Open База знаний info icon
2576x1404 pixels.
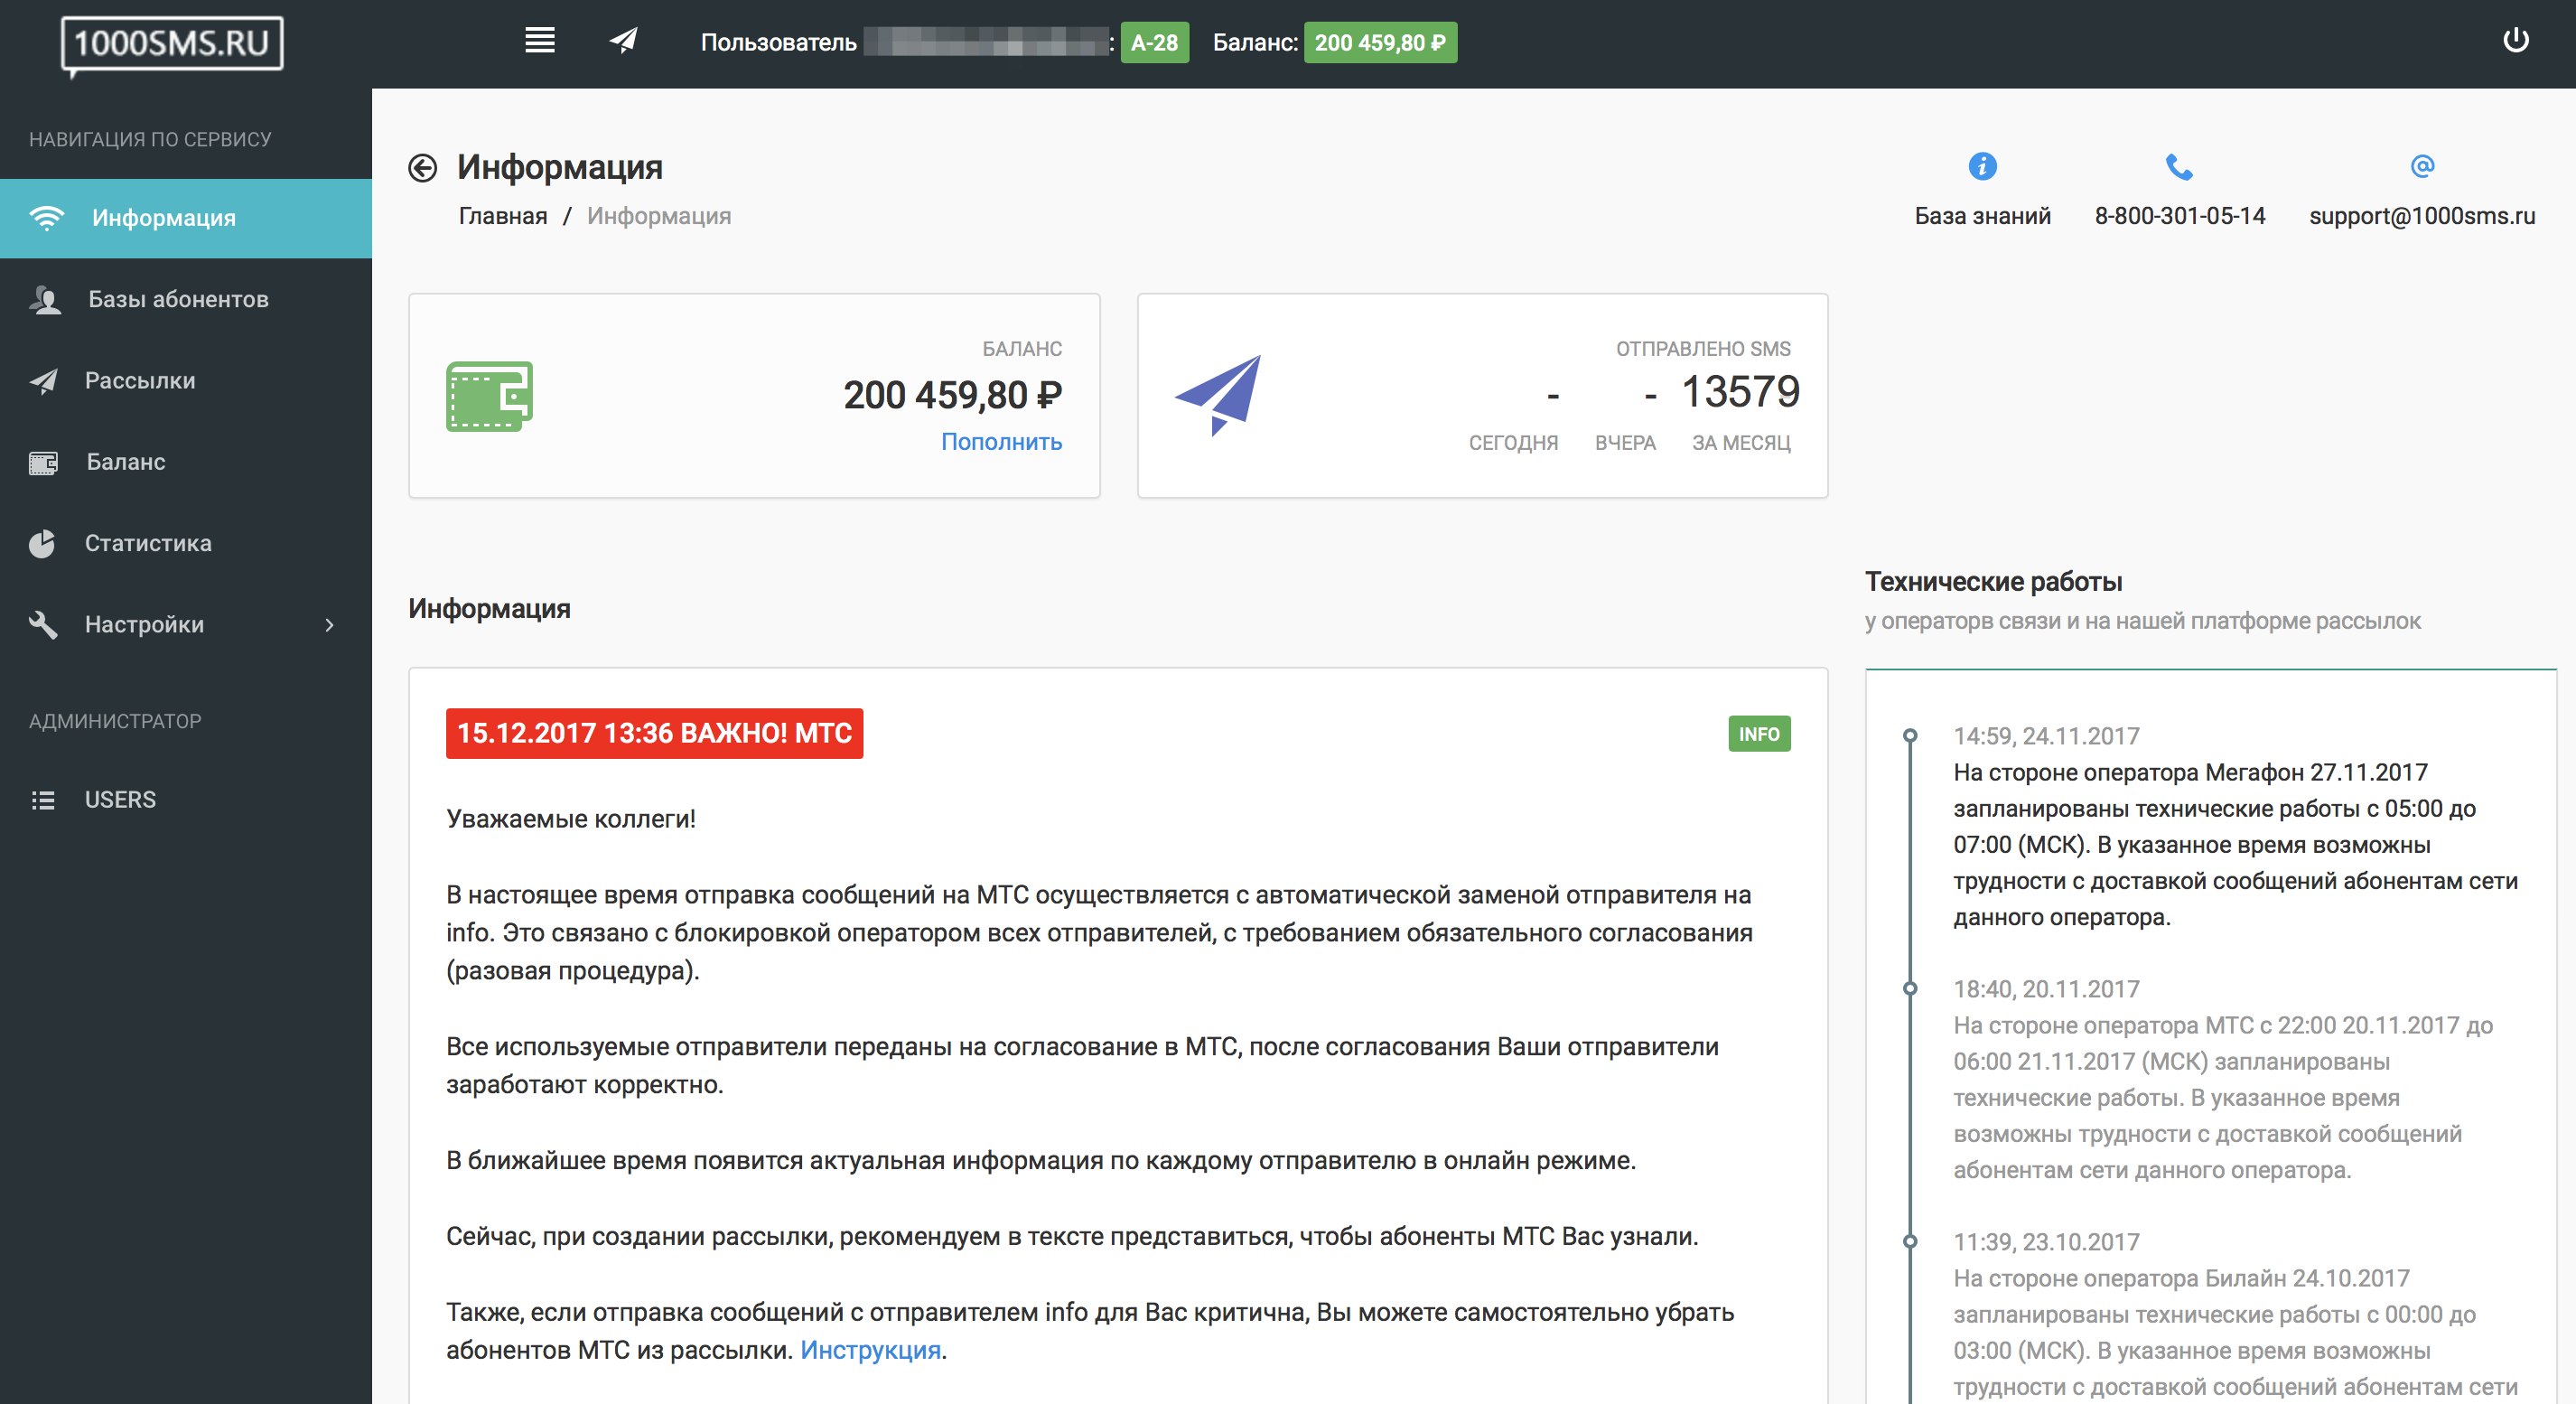click(1981, 166)
